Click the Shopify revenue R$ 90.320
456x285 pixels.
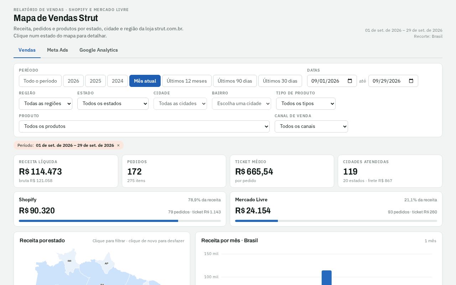click(37, 211)
